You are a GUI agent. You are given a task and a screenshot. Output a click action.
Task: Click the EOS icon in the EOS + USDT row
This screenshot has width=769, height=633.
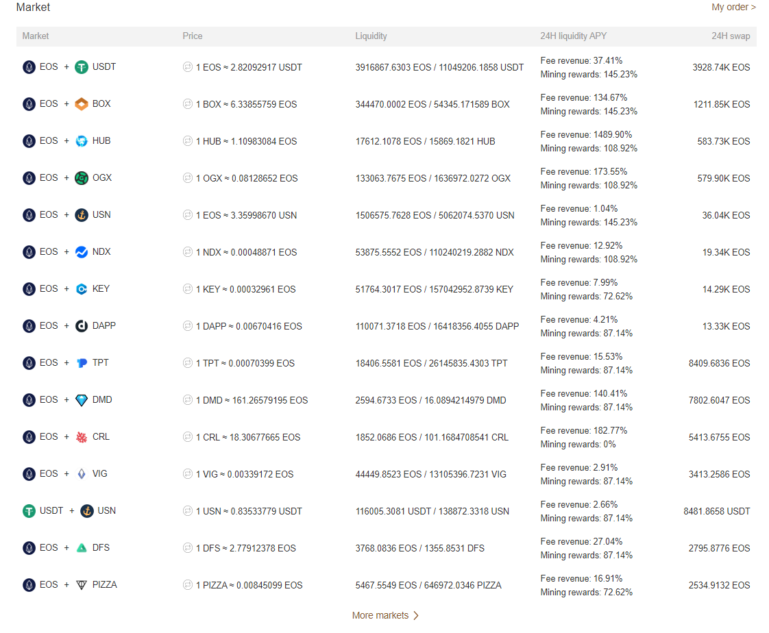29,67
